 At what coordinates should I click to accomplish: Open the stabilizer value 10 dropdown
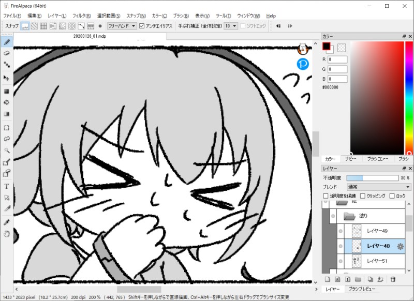pos(230,26)
